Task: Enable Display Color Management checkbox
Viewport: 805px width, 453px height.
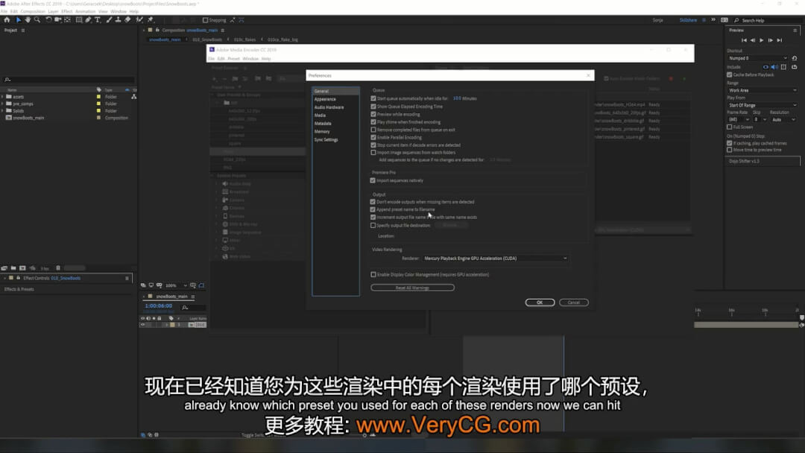Action: [373, 274]
